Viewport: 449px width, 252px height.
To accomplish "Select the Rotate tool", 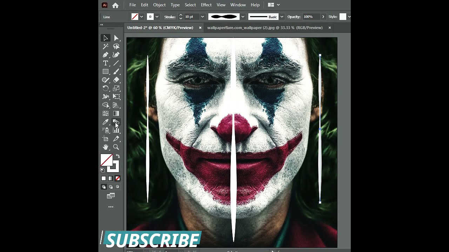I will coord(105,88).
